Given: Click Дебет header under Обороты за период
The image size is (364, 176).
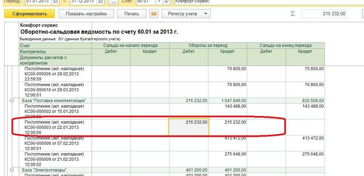Looking at the screenshot, I should tap(189, 51).
